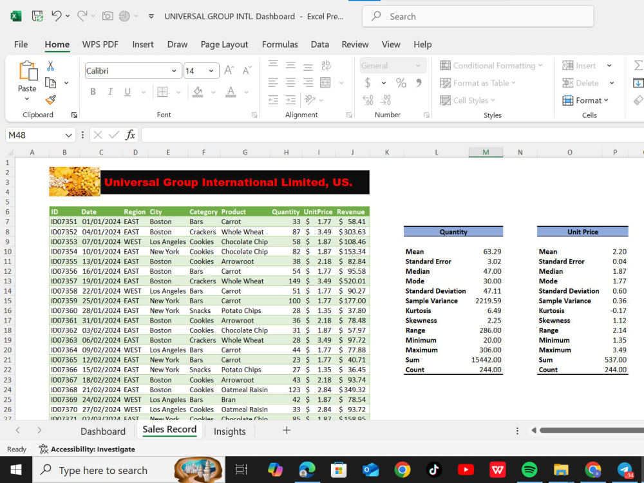This screenshot has height=483, width=644.
Task: Click the Wrap Text icon
Action: click(x=326, y=65)
